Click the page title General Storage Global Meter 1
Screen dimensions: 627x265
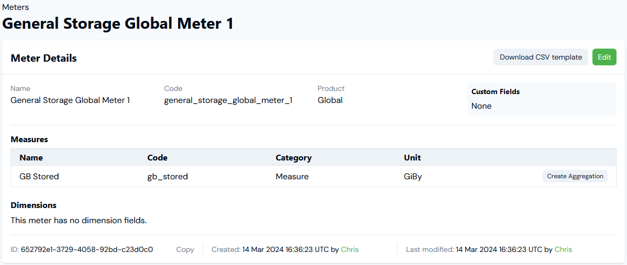pos(118,23)
